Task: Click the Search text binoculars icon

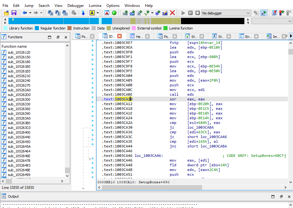Action: tap(58, 13)
